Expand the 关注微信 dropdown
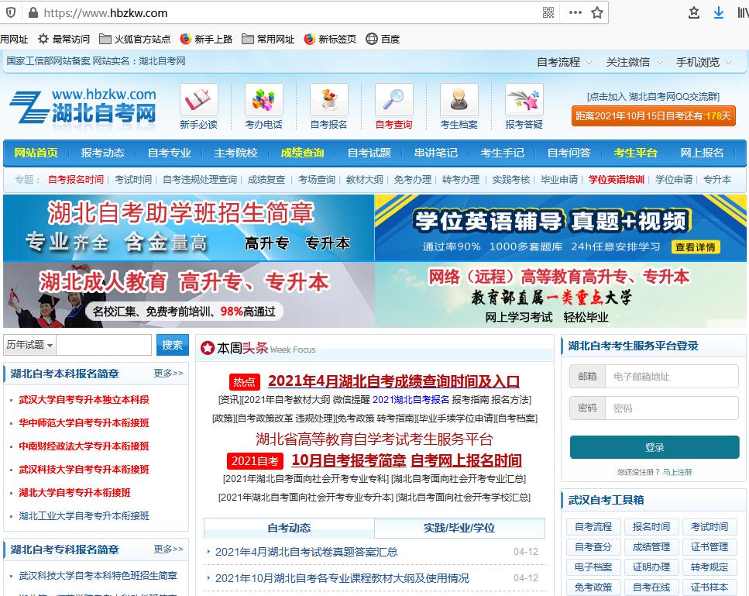Viewport: 749px width, 596px height. click(x=634, y=62)
